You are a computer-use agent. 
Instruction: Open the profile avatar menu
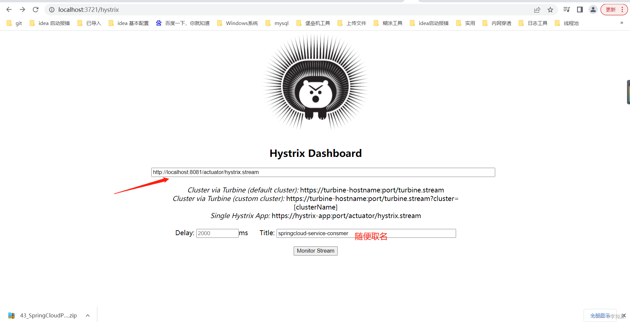click(593, 10)
